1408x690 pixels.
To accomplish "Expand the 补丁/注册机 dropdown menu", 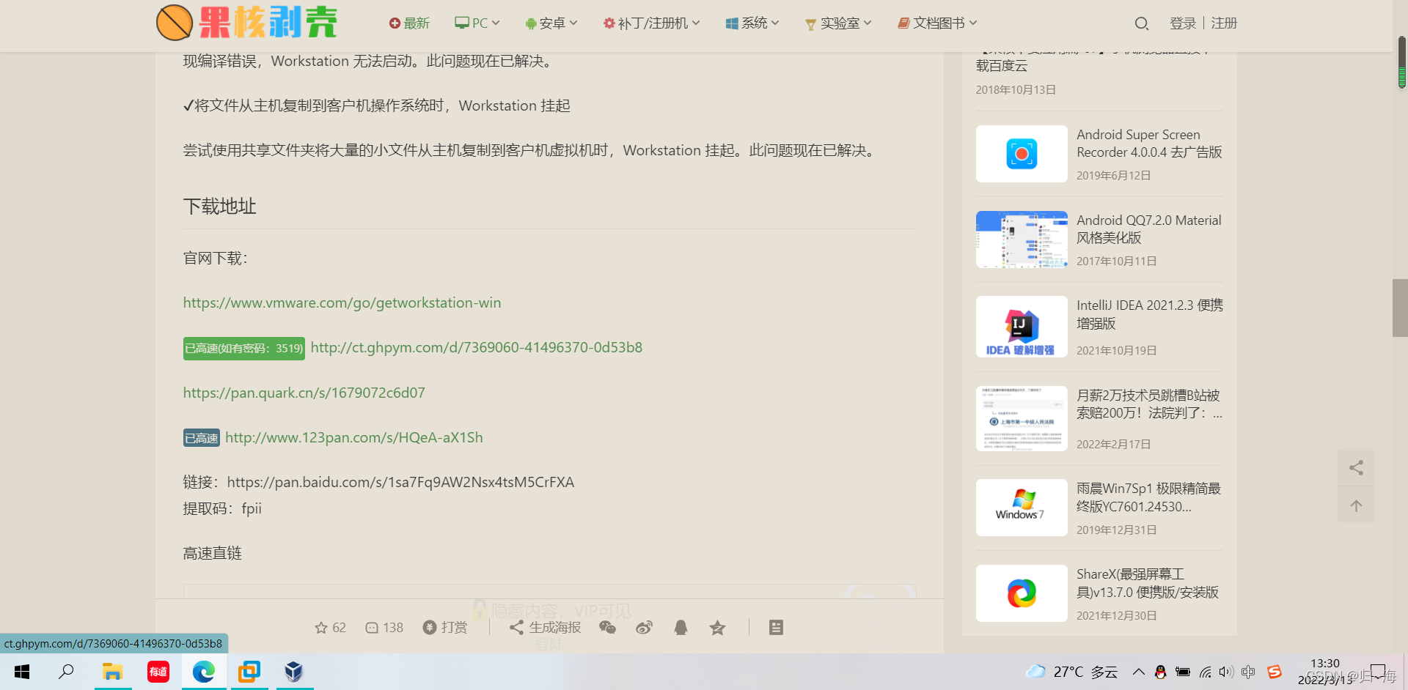I will 651,23.
